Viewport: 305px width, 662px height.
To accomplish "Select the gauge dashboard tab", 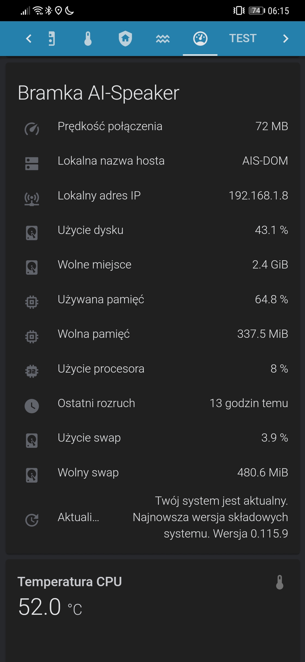I will [x=200, y=38].
